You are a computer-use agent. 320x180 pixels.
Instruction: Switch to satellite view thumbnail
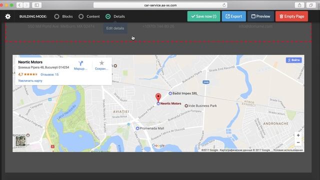click(21, 141)
